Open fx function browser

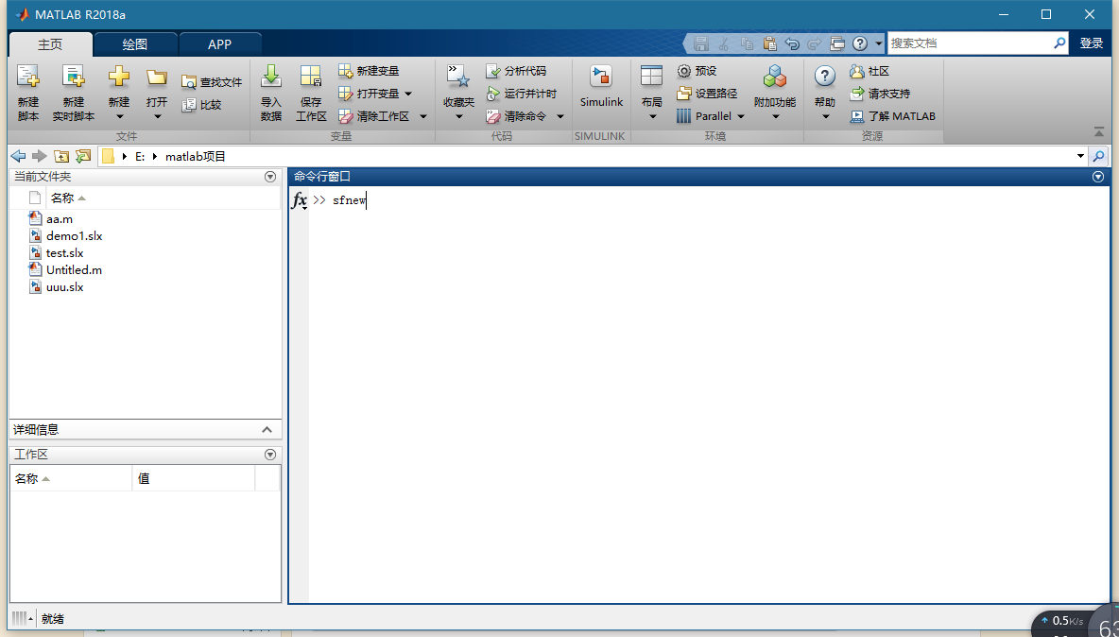click(299, 201)
